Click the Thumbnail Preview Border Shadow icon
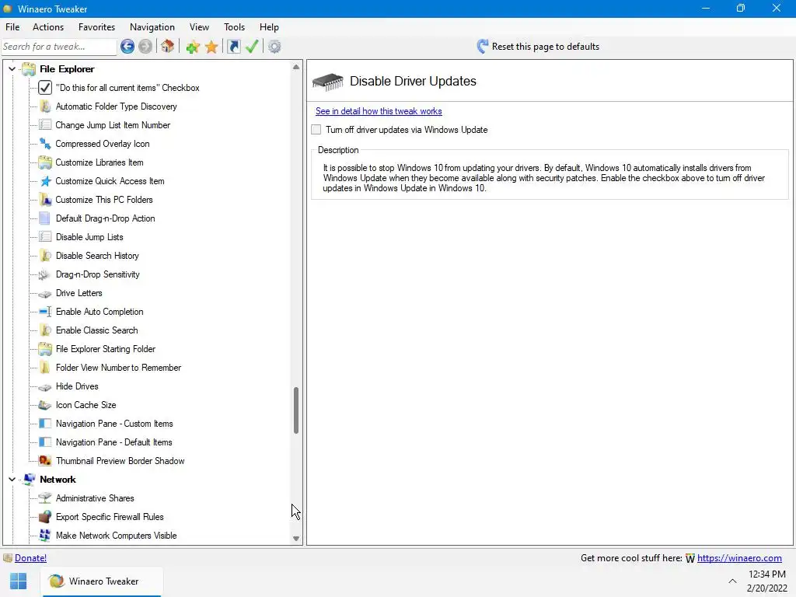The height and width of the screenshot is (597, 796). click(x=45, y=461)
